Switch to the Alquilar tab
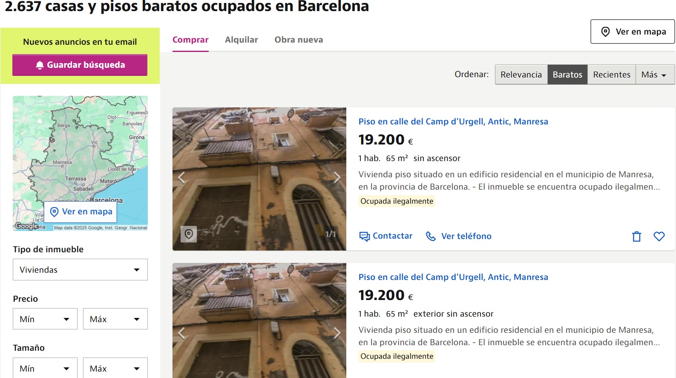Screen dimensions: 676x378 coord(242,40)
